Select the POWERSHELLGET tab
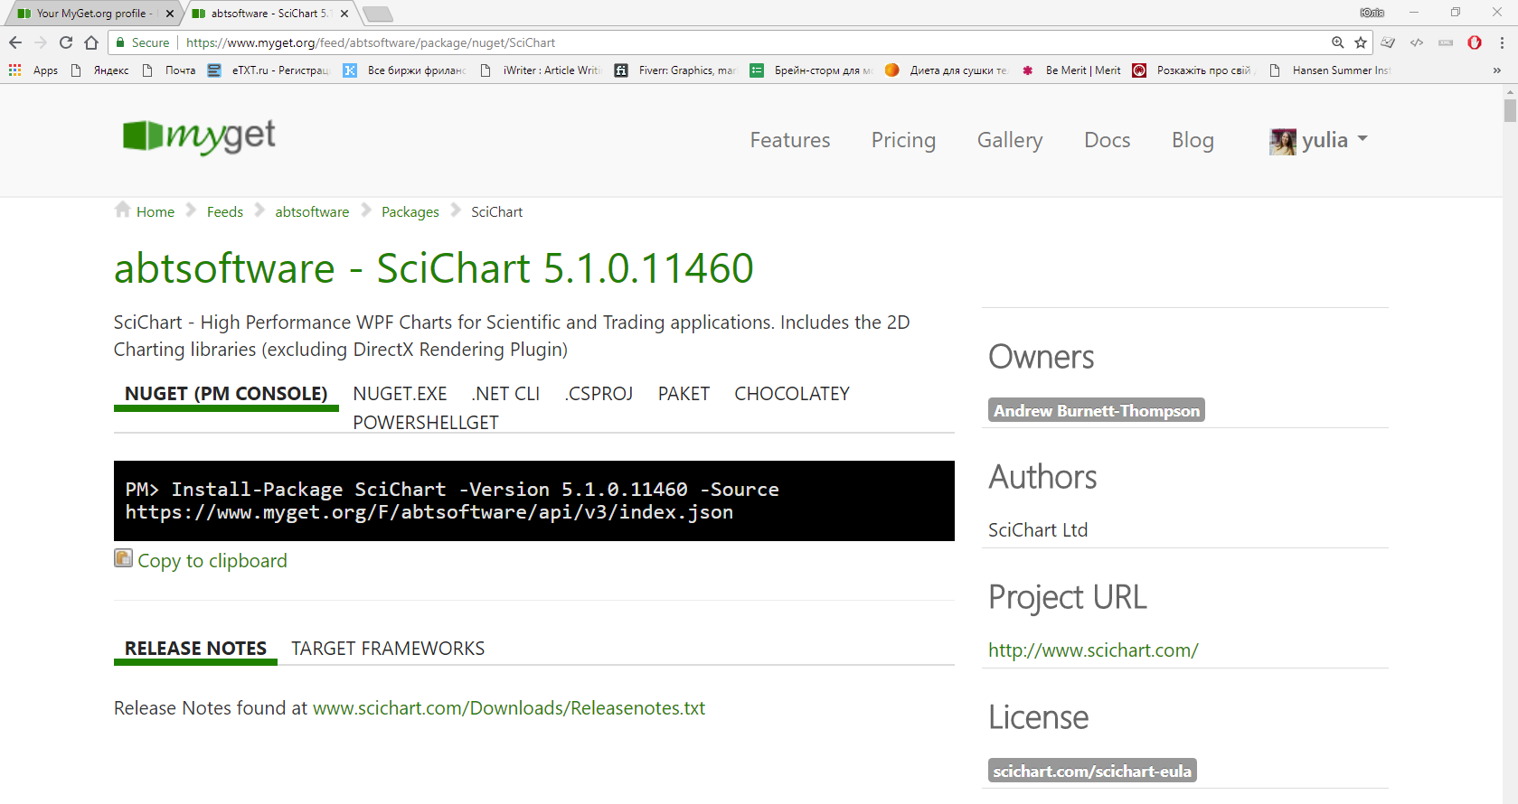This screenshot has width=1518, height=804. (426, 423)
